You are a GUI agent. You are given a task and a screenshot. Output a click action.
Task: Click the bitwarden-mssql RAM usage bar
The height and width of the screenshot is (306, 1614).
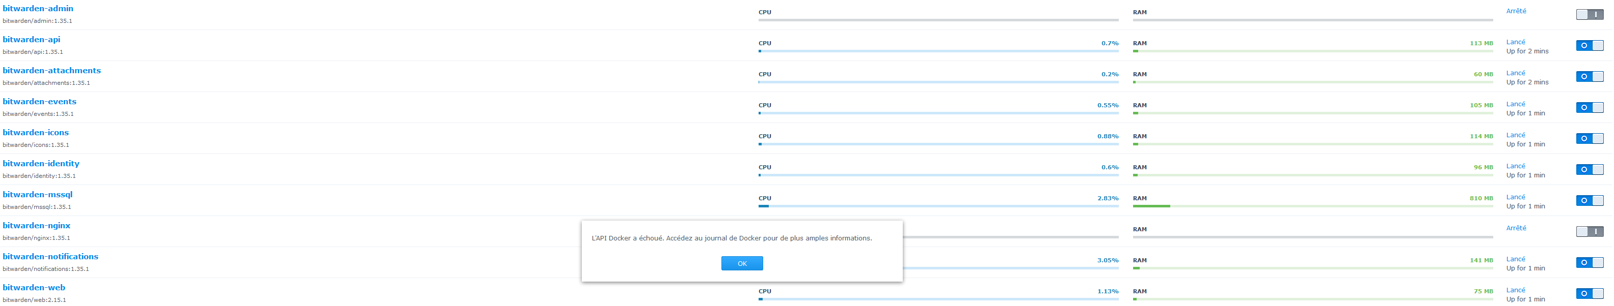(1312, 206)
